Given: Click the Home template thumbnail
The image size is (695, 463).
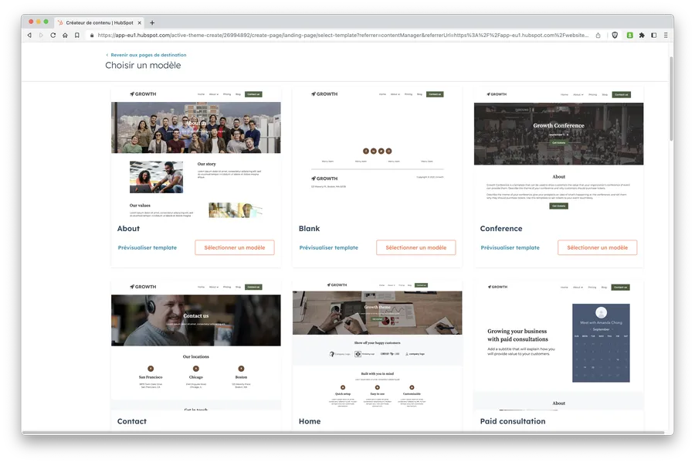Looking at the screenshot, I should pos(377,346).
